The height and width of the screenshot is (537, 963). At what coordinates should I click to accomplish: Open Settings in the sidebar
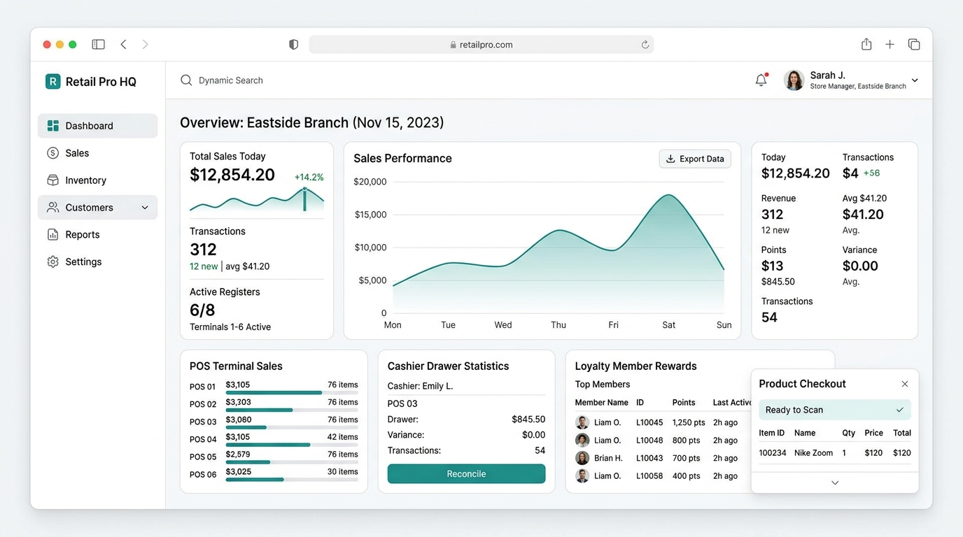pyautogui.click(x=97, y=262)
